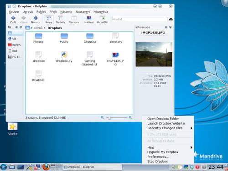Select the Public folder
The height and width of the screenshot is (171, 228).
64,38
